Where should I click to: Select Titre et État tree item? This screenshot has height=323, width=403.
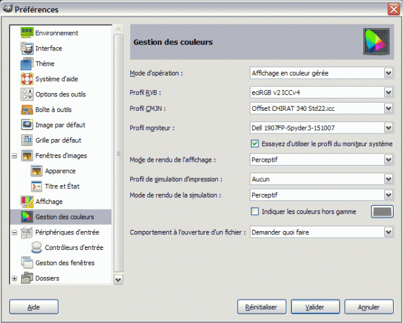click(x=62, y=186)
